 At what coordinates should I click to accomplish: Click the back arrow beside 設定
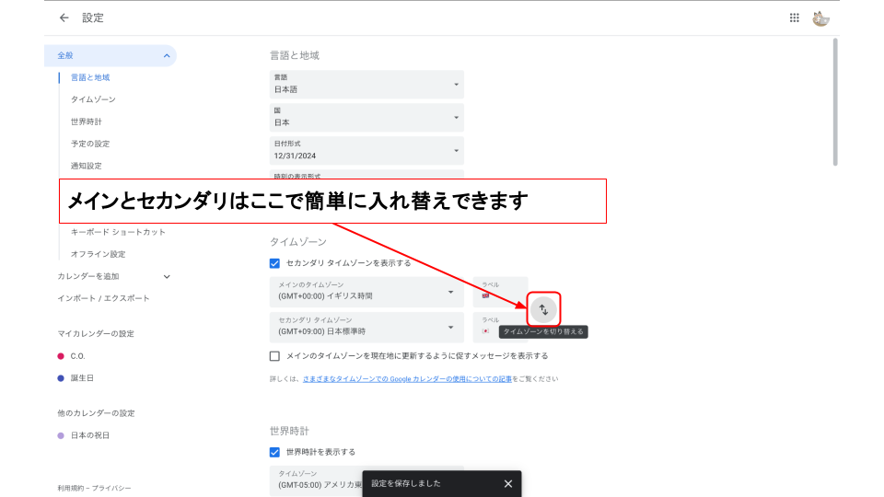tap(64, 17)
